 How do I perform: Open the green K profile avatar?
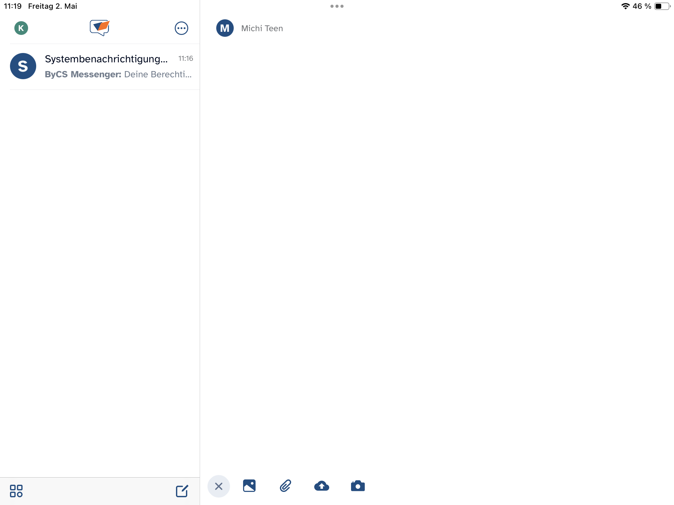pos(21,28)
